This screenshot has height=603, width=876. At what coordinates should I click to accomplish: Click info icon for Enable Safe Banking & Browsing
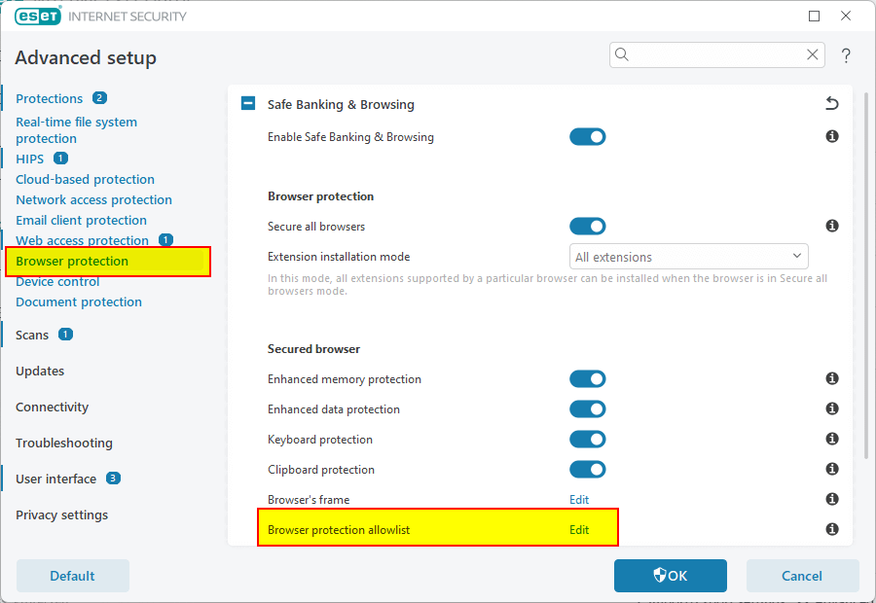point(832,137)
